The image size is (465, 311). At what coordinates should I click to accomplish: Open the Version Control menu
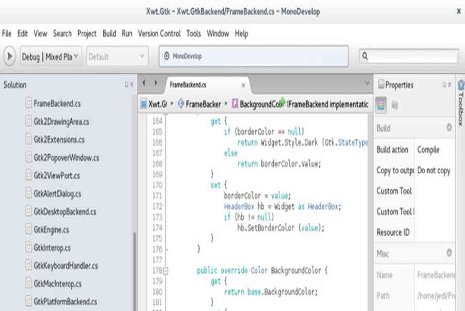click(x=159, y=34)
